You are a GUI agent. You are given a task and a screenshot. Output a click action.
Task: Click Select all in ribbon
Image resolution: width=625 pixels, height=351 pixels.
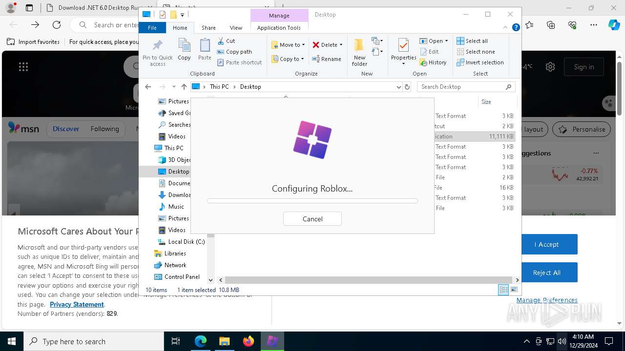(472, 41)
